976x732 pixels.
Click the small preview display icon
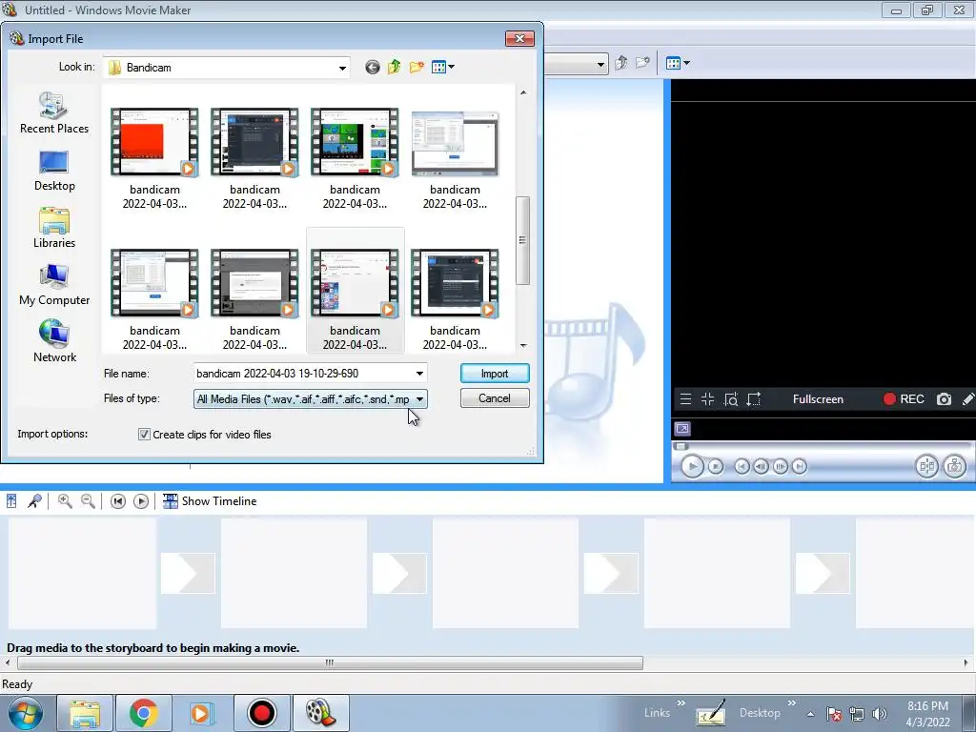pos(682,428)
